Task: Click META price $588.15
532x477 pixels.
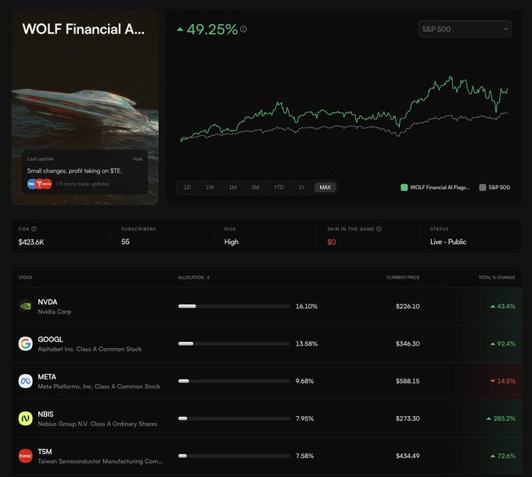Action: pos(408,381)
